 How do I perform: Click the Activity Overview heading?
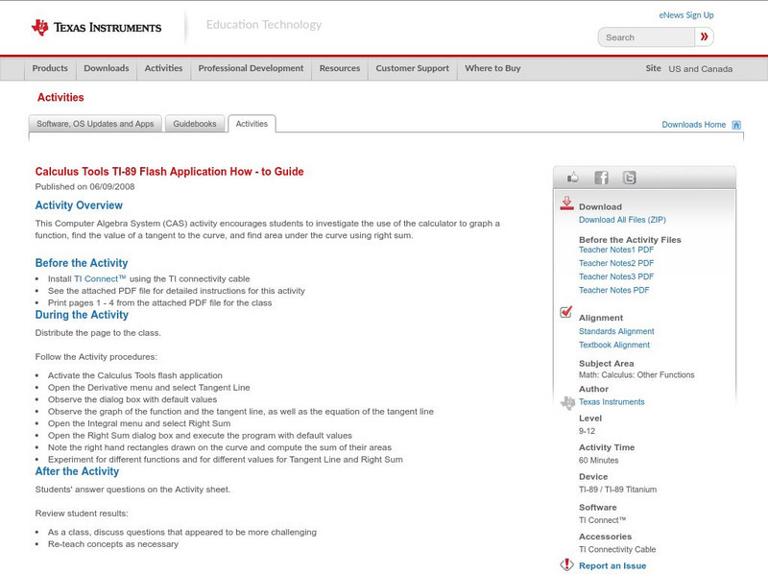pos(79,205)
